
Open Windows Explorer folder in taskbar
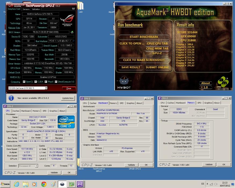(x=26, y=184)
